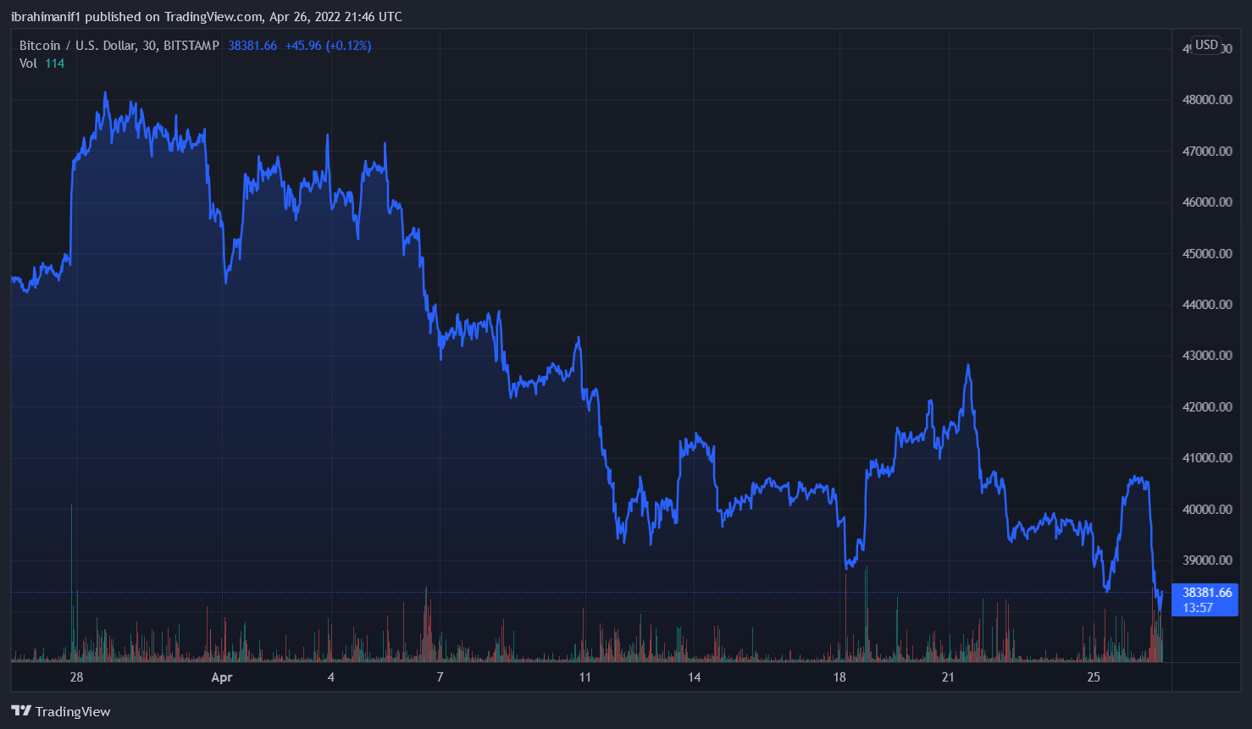This screenshot has height=729, width=1252.
Task: Select the 25 date on time axis
Action: coord(1094,677)
